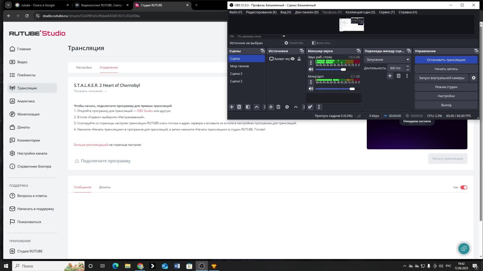Expand the preview scaling По размеру окна dropdown
Screen dimensions: 483x271
point(284,36)
